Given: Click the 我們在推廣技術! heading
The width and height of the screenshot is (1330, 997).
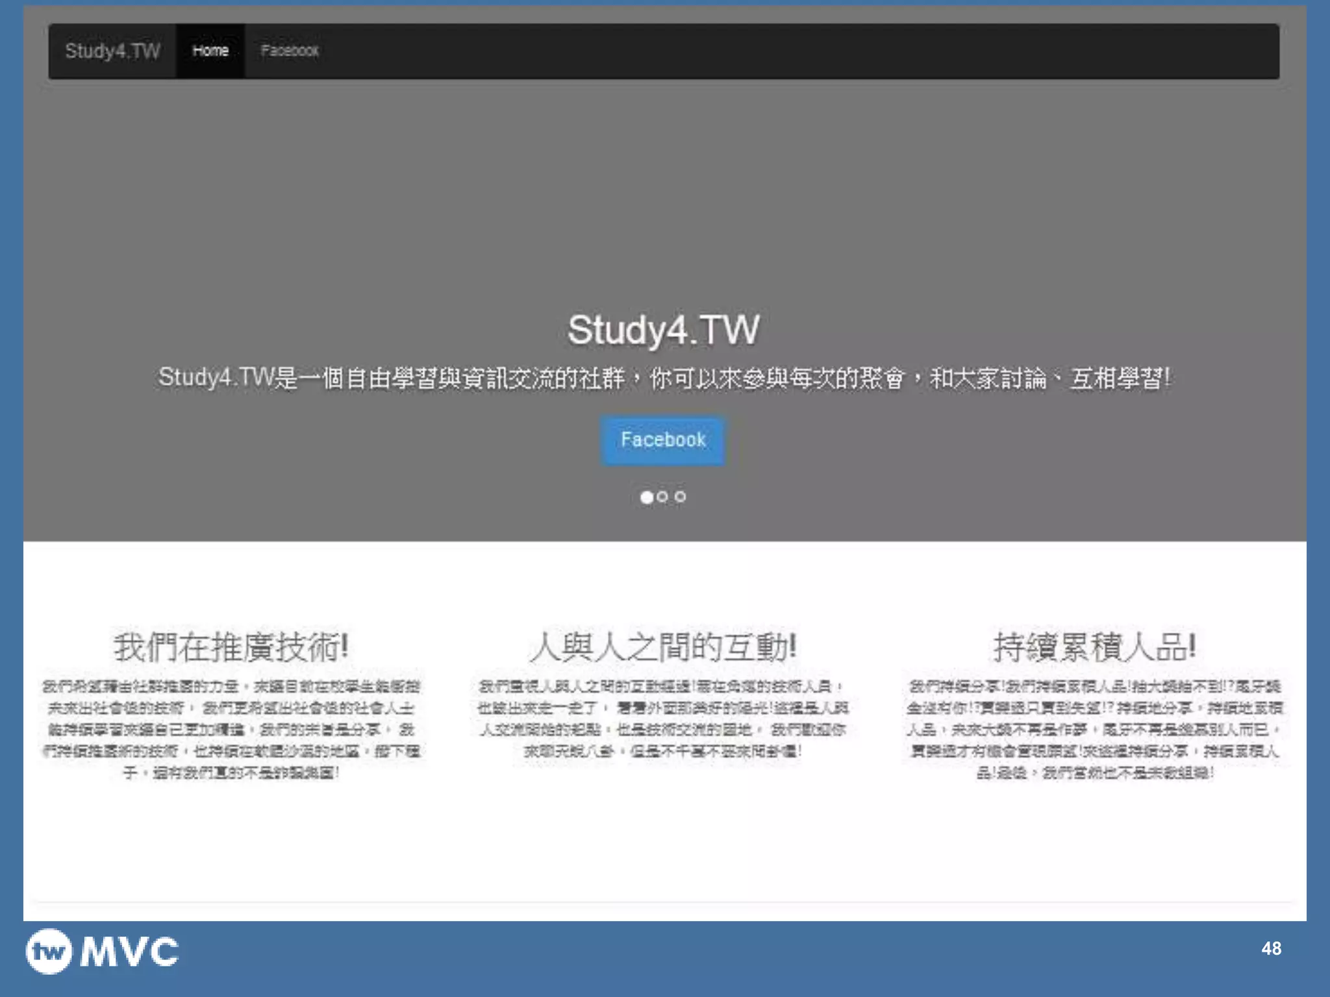Looking at the screenshot, I should point(231,646).
